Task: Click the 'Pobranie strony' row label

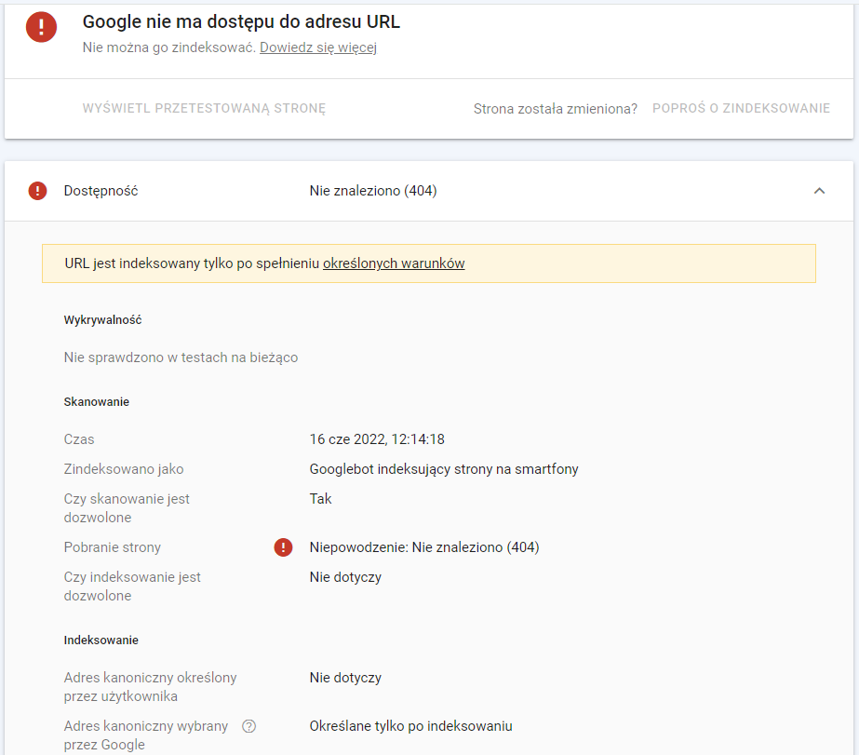Action: click(x=113, y=547)
